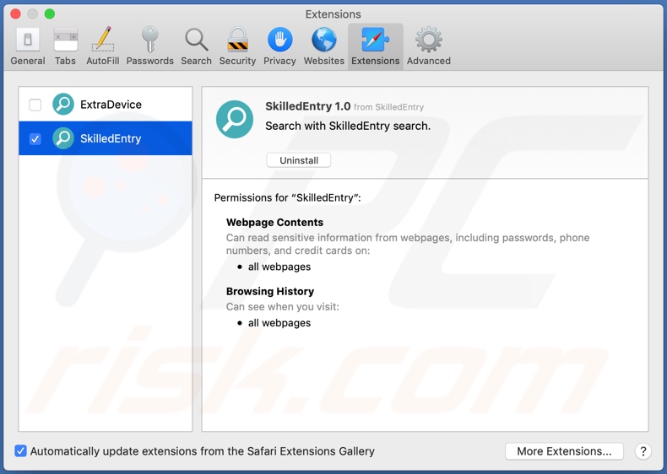Screen dimensions: 667x474
Task: Click the green zoom window button
Action: (50, 14)
